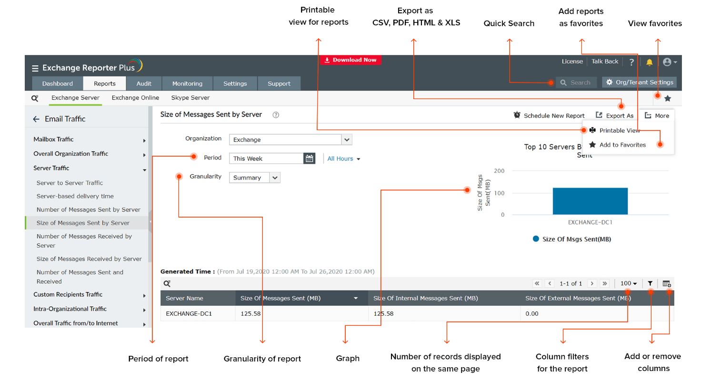Go to the previous page of results
701x382 pixels.
coord(550,283)
